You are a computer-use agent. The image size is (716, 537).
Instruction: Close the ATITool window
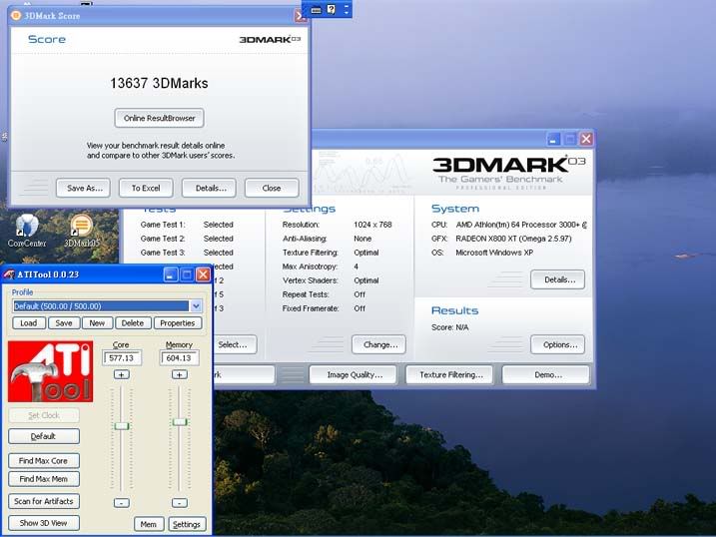tap(203, 274)
